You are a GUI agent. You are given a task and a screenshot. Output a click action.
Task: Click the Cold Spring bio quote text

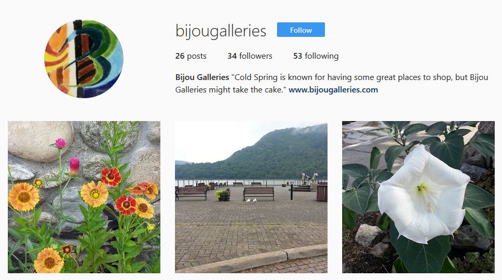click(x=331, y=83)
